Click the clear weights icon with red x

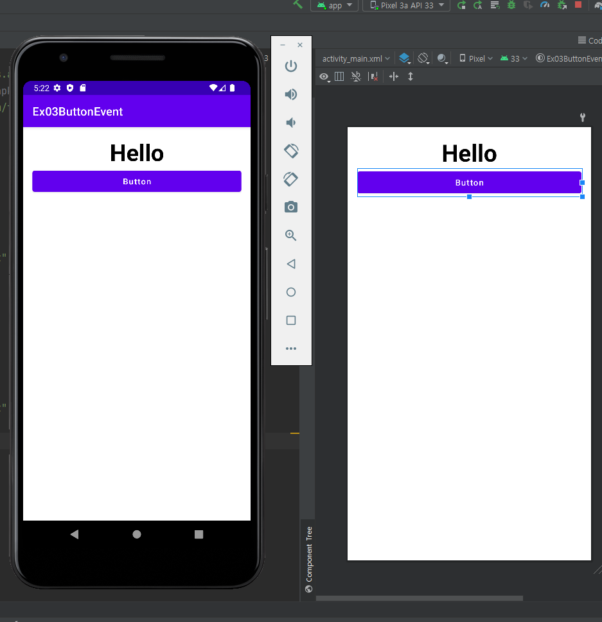tap(373, 76)
